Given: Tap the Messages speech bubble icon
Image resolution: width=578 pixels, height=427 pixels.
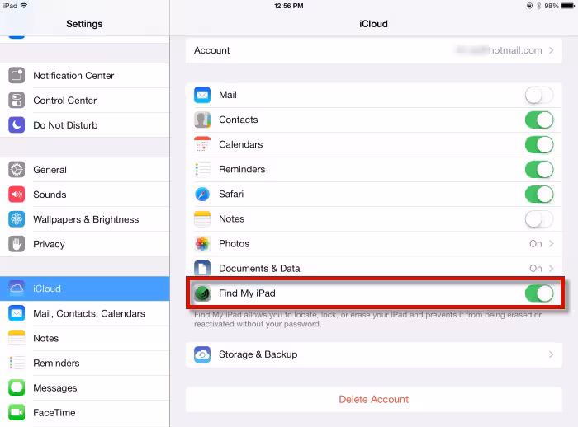Looking at the screenshot, I should (x=17, y=387).
